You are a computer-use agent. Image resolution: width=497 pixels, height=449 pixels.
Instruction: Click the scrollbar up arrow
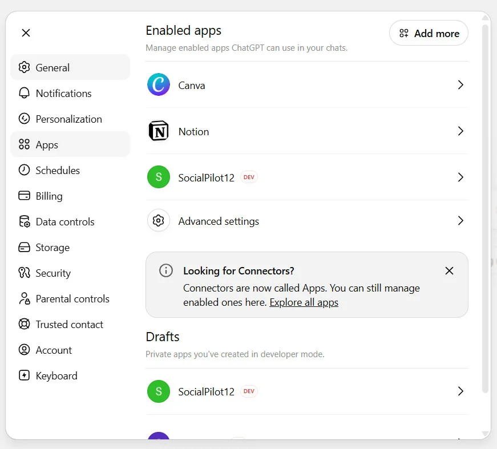tap(485, 18)
